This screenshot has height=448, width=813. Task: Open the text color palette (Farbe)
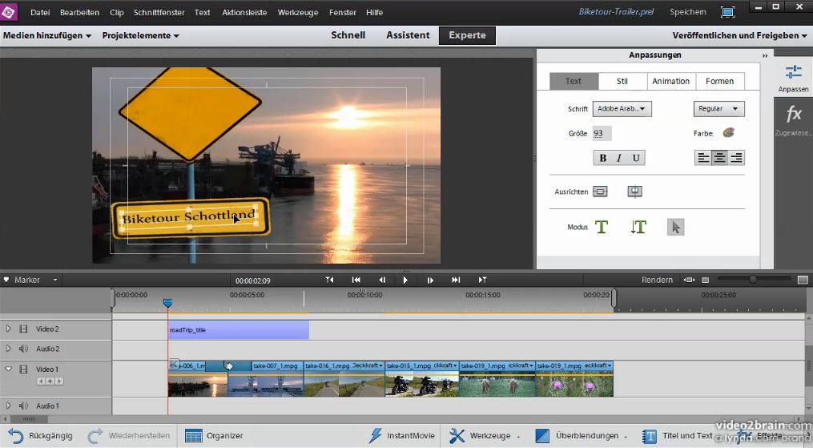[x=728, y=133]
